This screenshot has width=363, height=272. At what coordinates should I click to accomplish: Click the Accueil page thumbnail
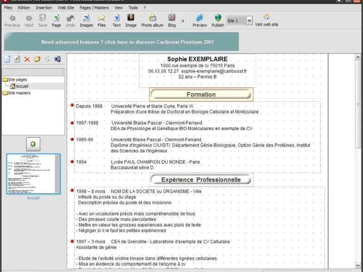(33, 174)
